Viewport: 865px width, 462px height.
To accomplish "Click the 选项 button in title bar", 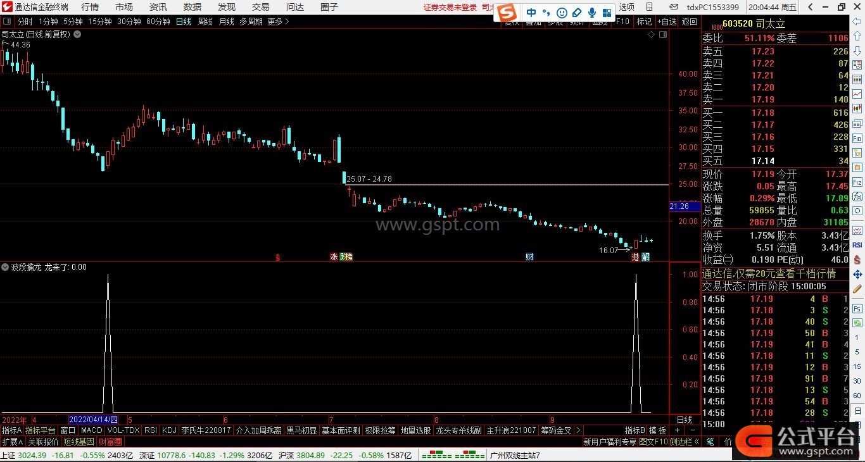I will 626,7.
